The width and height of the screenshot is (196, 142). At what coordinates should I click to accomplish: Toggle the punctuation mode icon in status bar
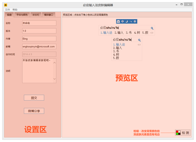(x=131, y=21)
